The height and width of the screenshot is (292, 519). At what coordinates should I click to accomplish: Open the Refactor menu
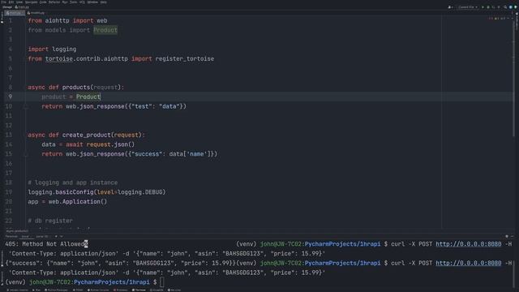[x=54, y=2]
